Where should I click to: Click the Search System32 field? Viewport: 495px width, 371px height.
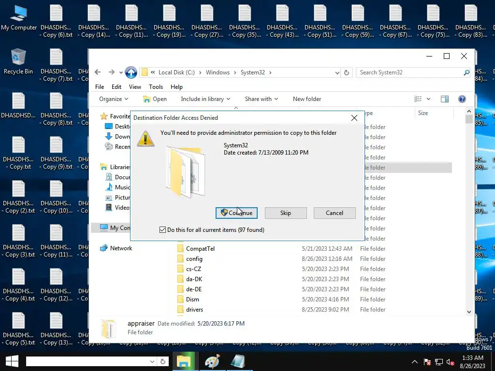(x=409, y=72)
